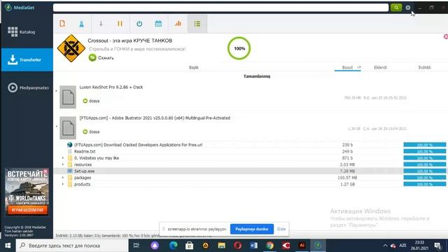Click the products folder icon
Image resolution: width=448 pixels, height=252 pixels.
coord(70,184)
